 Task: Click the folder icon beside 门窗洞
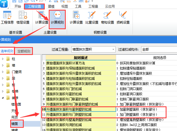[8, 72]
